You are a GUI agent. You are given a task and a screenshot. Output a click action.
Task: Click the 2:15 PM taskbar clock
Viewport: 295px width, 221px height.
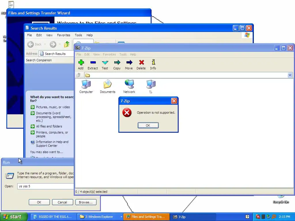point(284,217)
